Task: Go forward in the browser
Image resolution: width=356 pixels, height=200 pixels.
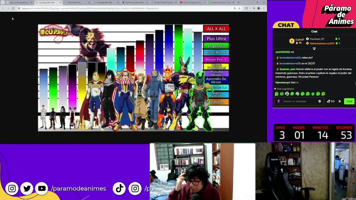Action: (x=8, y=8)
